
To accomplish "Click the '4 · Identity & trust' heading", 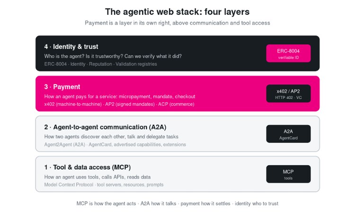I will point(71,47).
